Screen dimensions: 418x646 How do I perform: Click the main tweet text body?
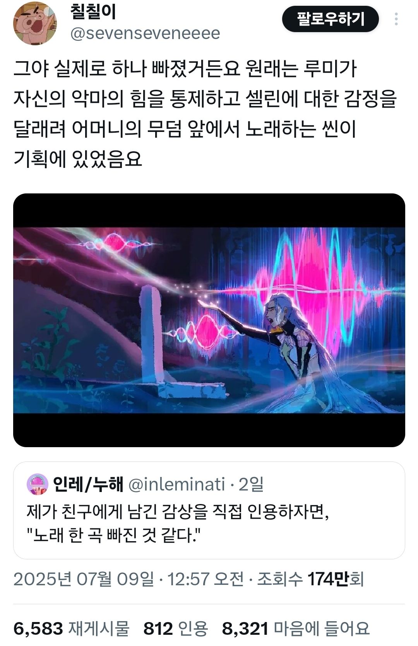[x=205, y=113]
